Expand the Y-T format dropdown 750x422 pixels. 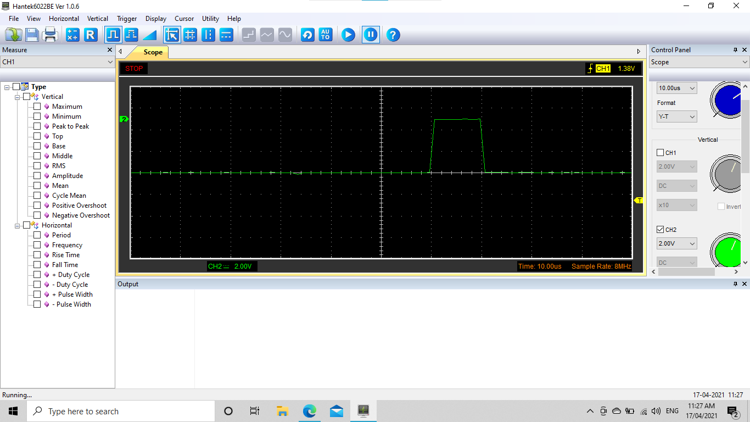click(677, 116)
